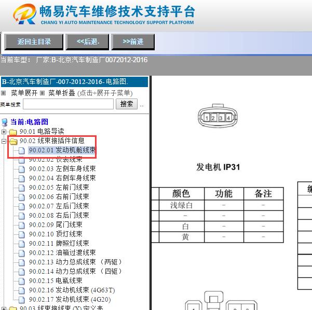The image size is (312, 310).
Task: Open 90.02.11 牌照灯线束
Action: click(x=59, y=244)
